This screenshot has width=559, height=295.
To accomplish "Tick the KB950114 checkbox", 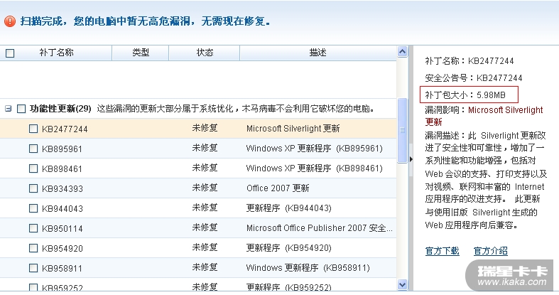I will click(x=33, y=228).
